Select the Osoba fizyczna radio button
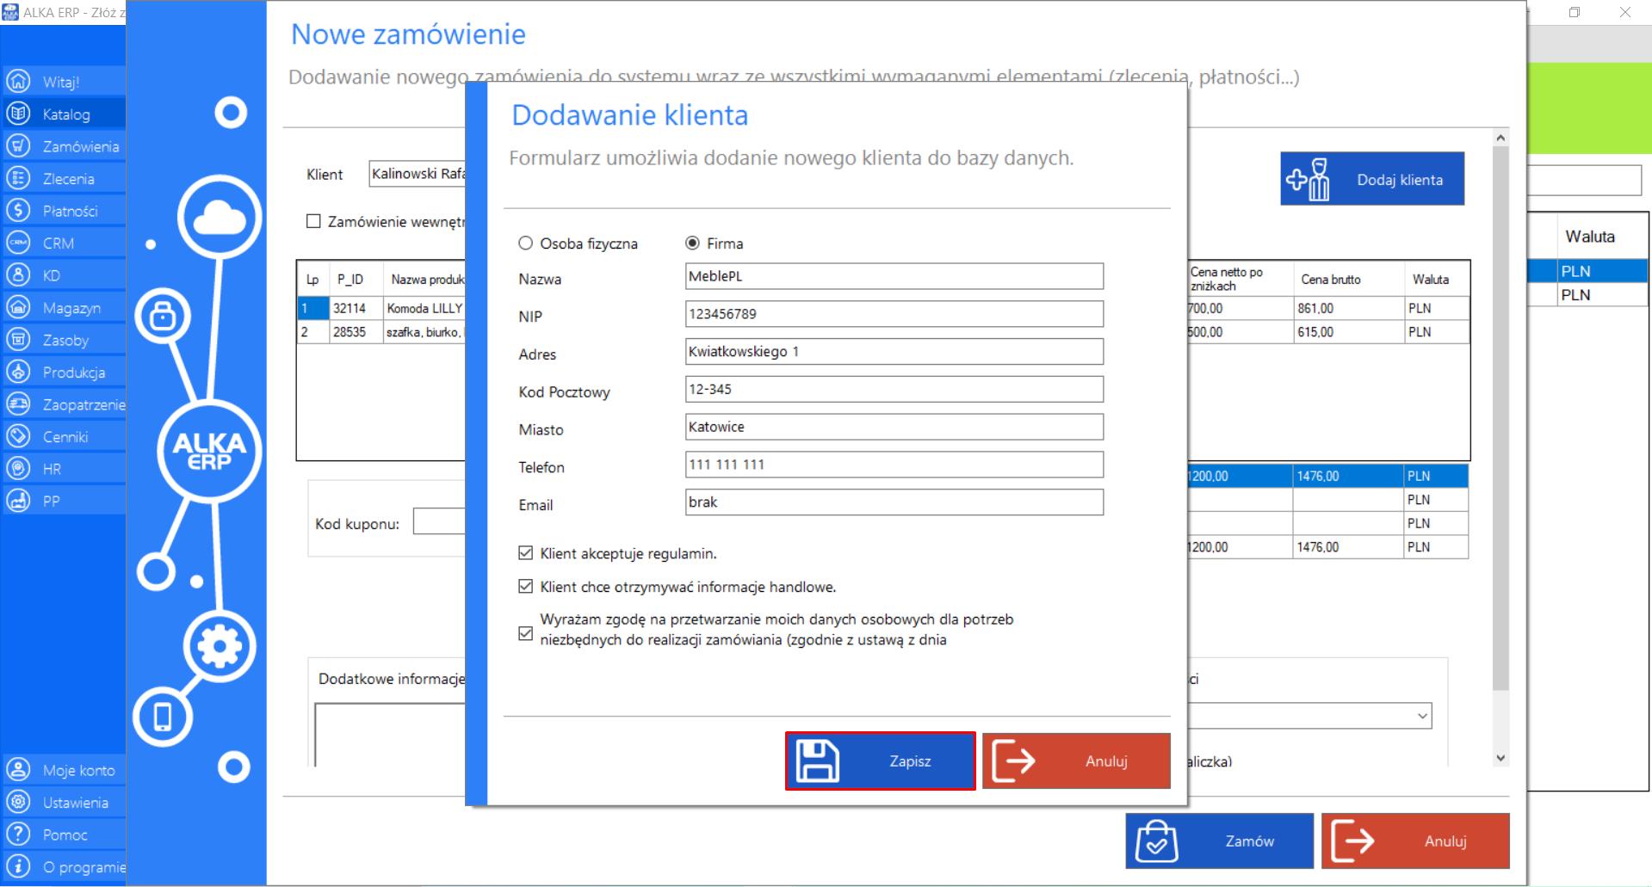This screenshot has width=1652, height=887. click(525, 243)
